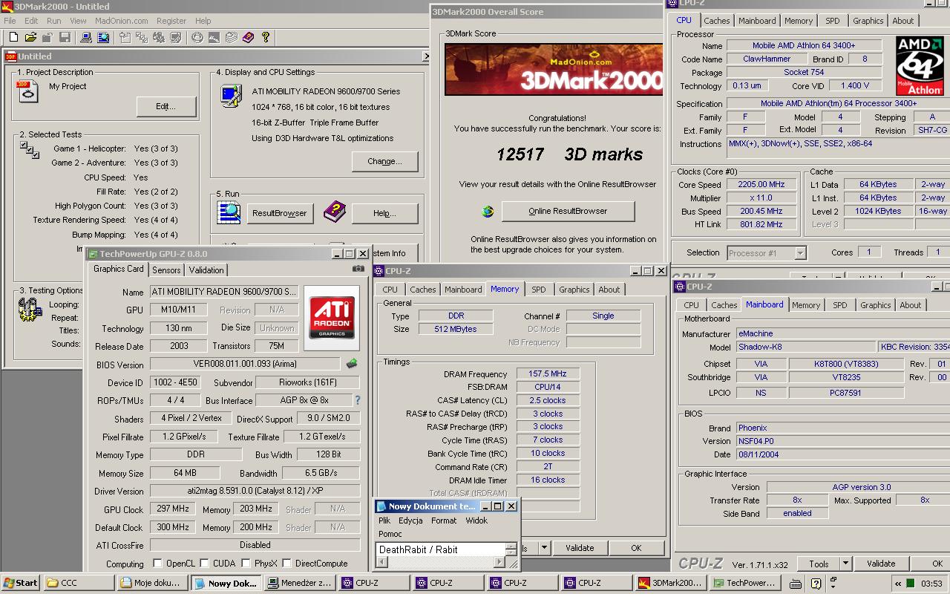
Task: Click the Testing Options gears icon
Action: (30, 309)
